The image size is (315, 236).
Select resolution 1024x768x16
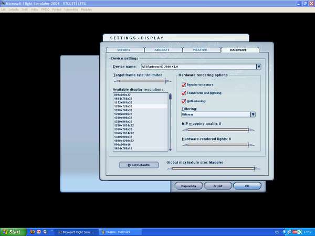tap(140, 148)
